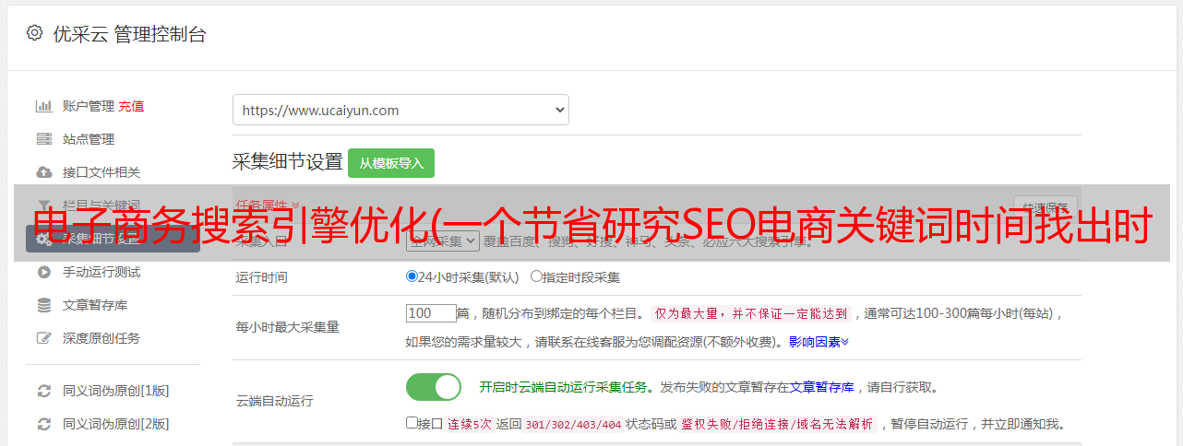Click the gear icon beside 优采云 管理控制台
The image size is (1183, 446).
click(34, 33)
